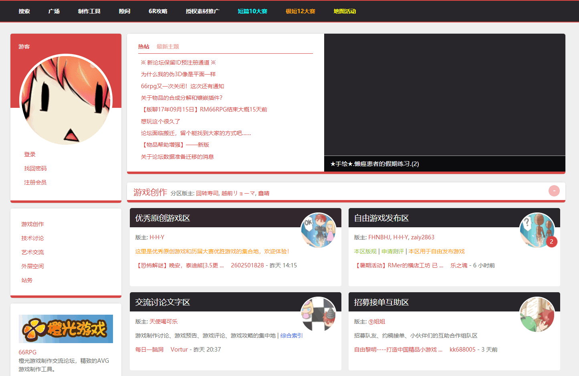Open the 优秀原创游戏区 forum title

(x=163, y=218)
